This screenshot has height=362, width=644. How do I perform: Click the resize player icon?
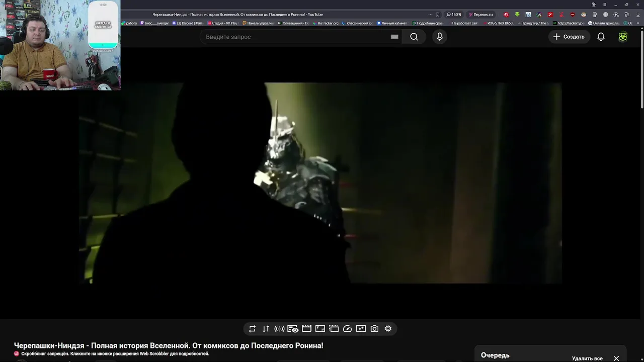[320, 329]
